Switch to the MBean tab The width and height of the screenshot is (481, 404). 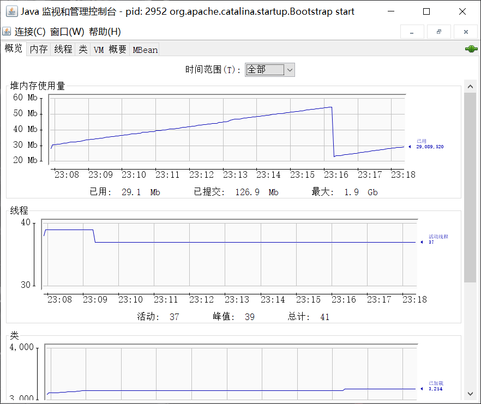(145, 50)
